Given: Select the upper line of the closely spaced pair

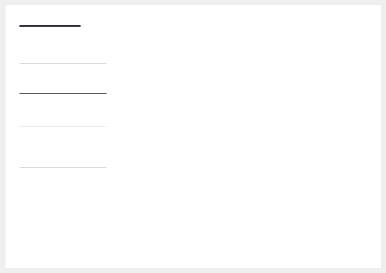Looking at the screenshot, I should click(x=63, y=126).
